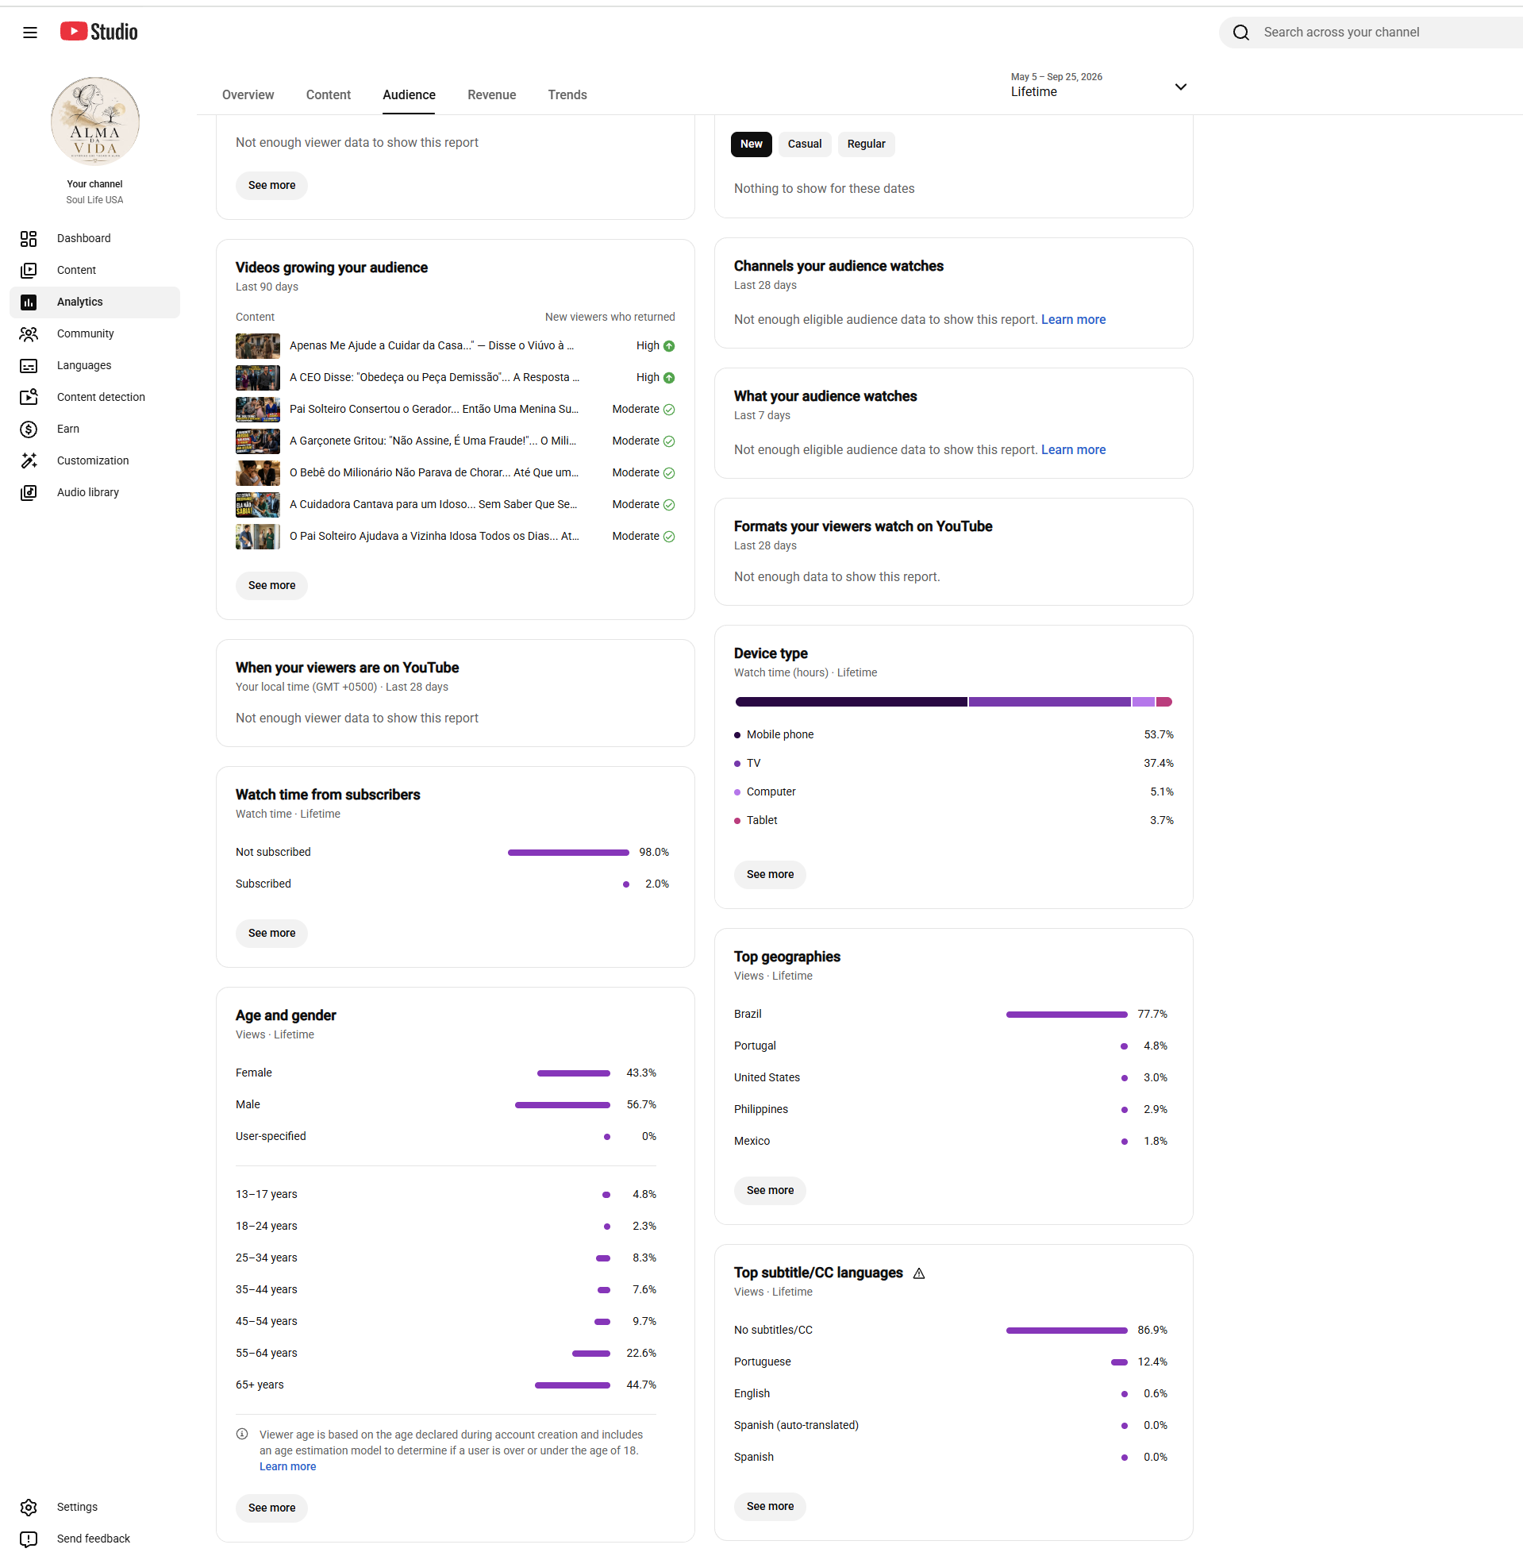Select the New audience chip

pyautogui.click(x=751, y=144)
